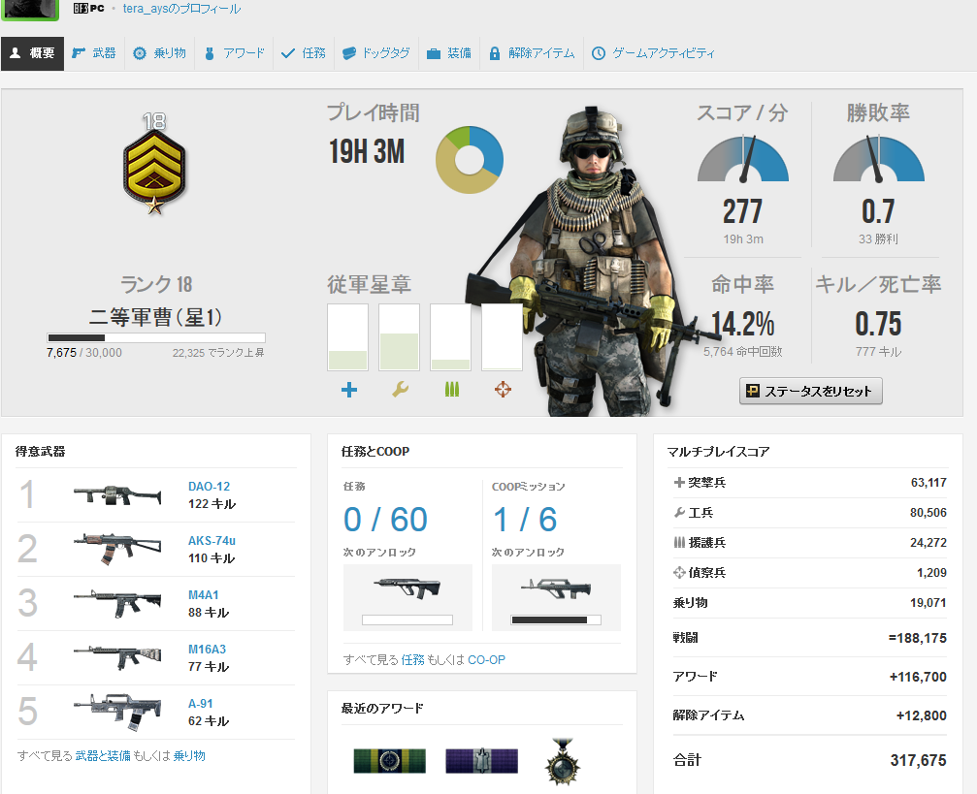The height and width of the screenshot is (794, 977).
Task: Click the recon service star progress bar
Action: click(503, 337)
